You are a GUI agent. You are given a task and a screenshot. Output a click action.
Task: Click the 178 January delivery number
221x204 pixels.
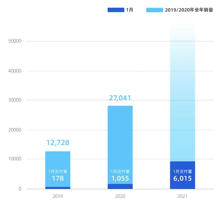58,179
